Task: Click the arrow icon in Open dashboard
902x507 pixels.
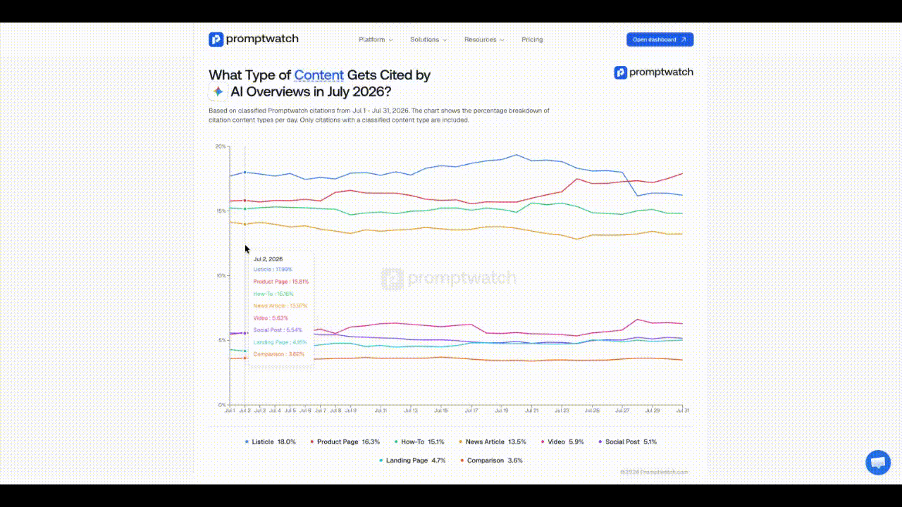Action: click(683, 39)
